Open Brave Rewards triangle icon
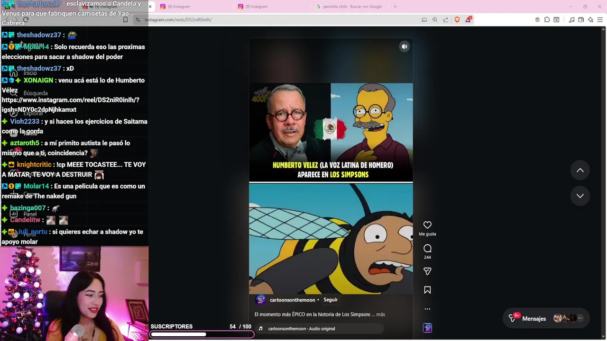 [469, 19]
